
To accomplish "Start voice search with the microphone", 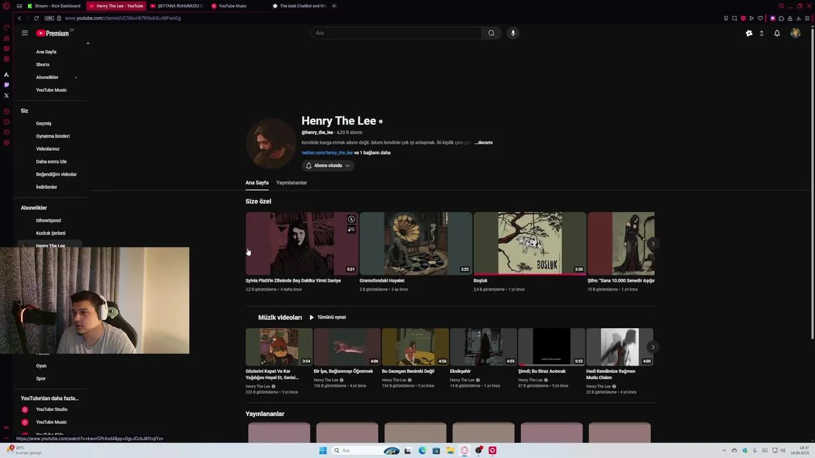I will (x=513, y=33).
